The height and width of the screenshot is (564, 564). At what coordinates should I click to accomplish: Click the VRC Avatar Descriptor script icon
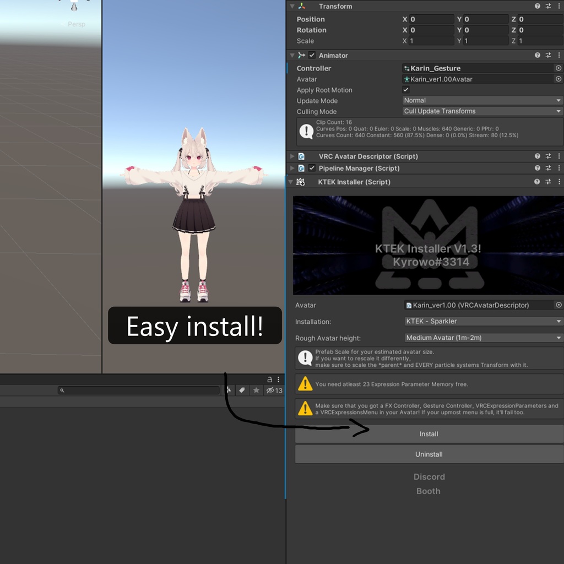[x=301, y=156]
